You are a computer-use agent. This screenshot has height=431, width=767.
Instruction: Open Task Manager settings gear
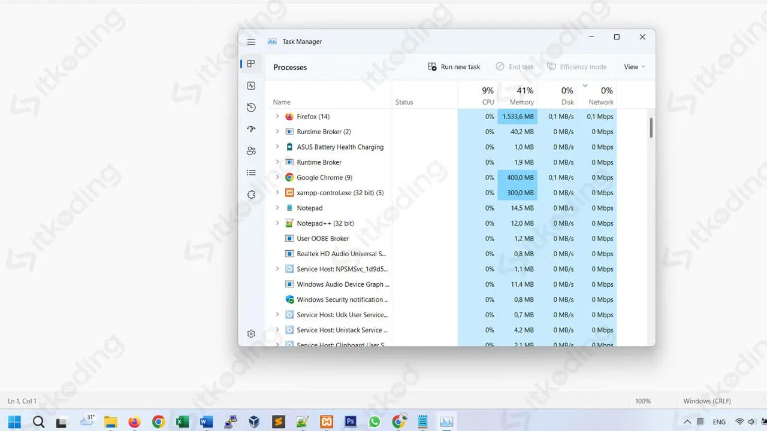click(x=251, y=333)
